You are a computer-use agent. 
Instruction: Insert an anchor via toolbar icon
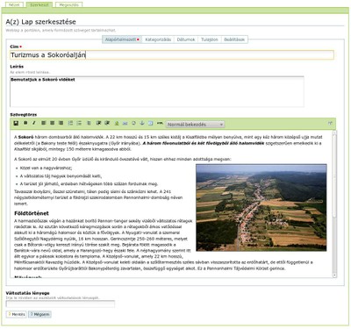(x=142, y=123)
